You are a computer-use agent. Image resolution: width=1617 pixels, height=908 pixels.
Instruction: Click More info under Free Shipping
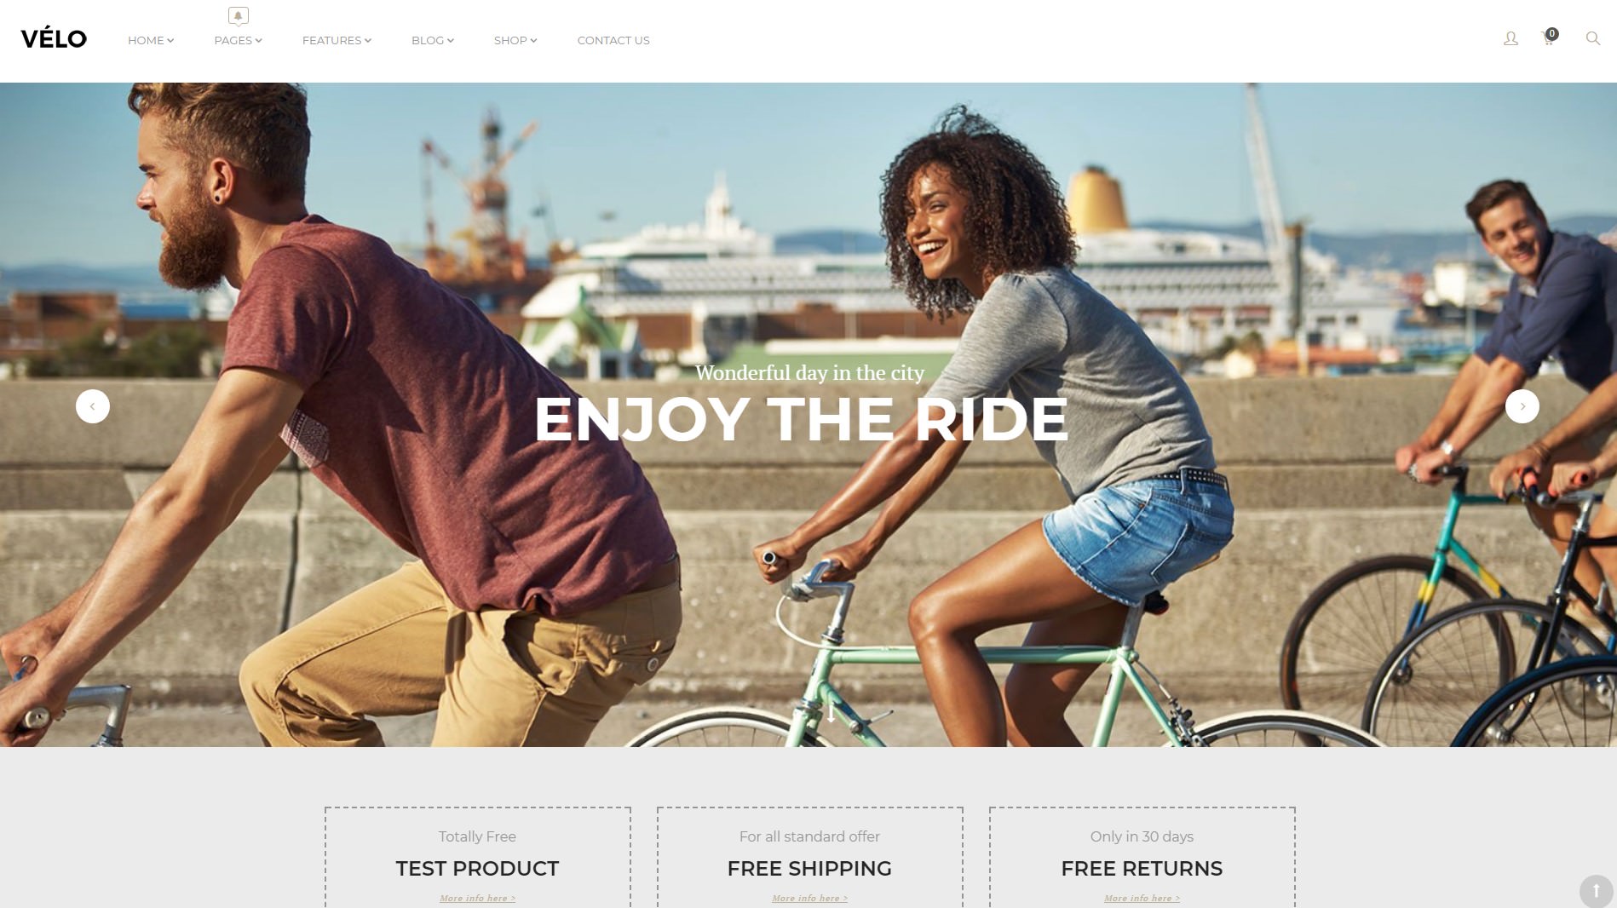pyautogui.click(x=809, y=898)
